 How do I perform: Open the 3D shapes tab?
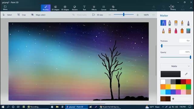(x=65, y=8)
